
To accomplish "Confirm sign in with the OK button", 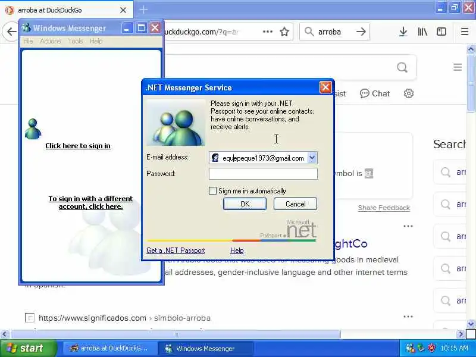I will (x=245, y=204).
